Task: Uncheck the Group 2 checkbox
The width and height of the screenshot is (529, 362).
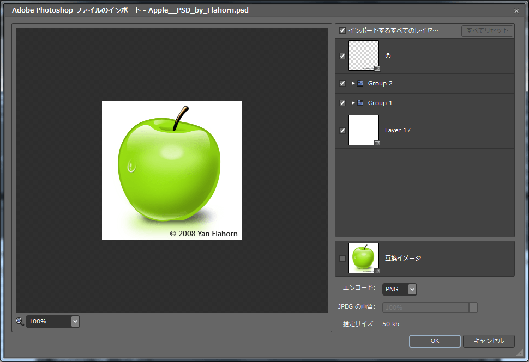Action: pos(342,83)
